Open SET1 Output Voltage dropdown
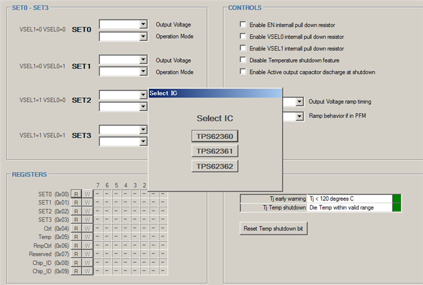423x285 pixels. click(143, 60)
